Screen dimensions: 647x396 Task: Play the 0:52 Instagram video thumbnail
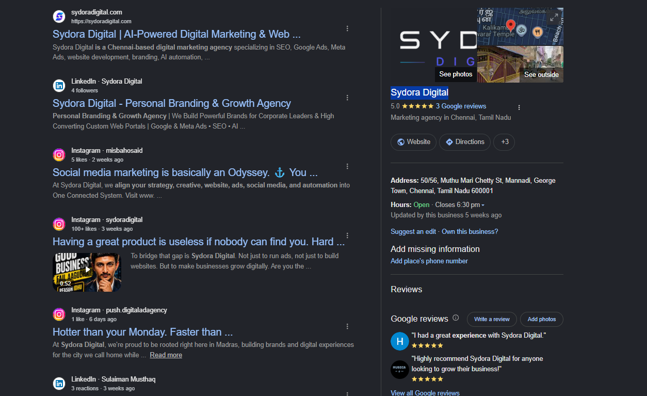pyautogui.click(x=87, y=272)
